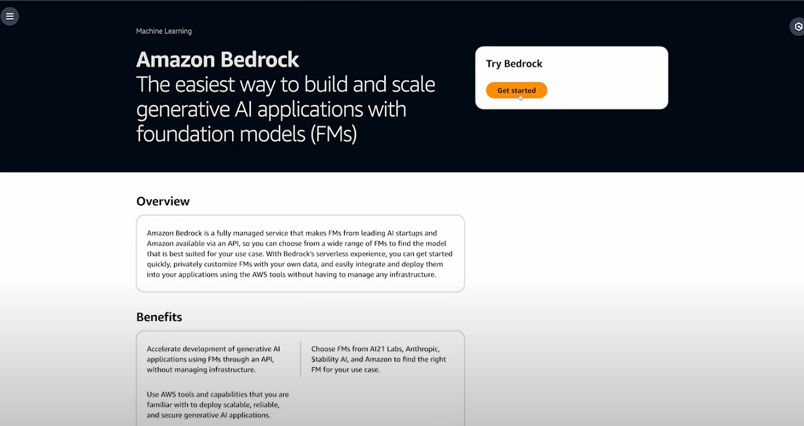This screenshot has height=426, width=804.
Task: Click the 'generative AI applications with' headline line
Action: tap(271, 109)
